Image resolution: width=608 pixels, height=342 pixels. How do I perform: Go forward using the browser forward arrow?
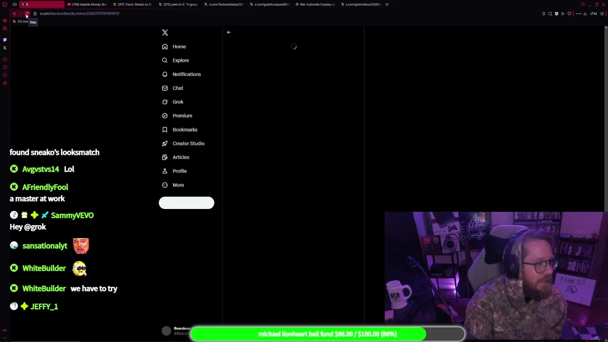point(20,13)
